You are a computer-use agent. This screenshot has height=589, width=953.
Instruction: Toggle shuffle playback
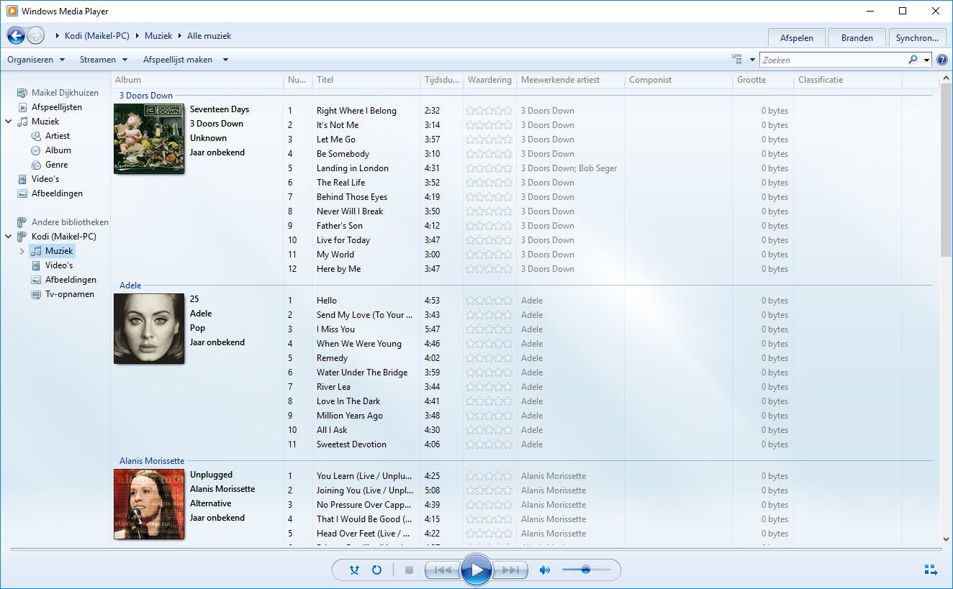tap(354, 570)
